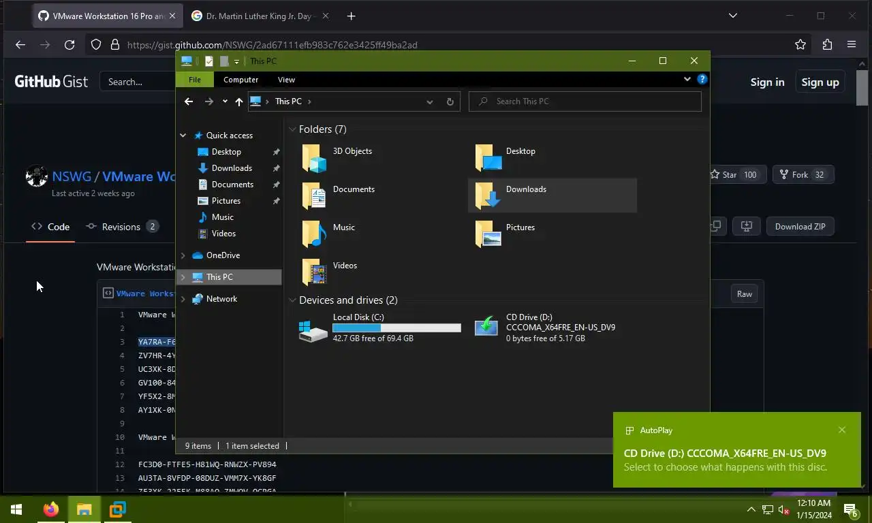Collapse the Folders (7) group
872x523 pixels.
click(x=292, y=129)
